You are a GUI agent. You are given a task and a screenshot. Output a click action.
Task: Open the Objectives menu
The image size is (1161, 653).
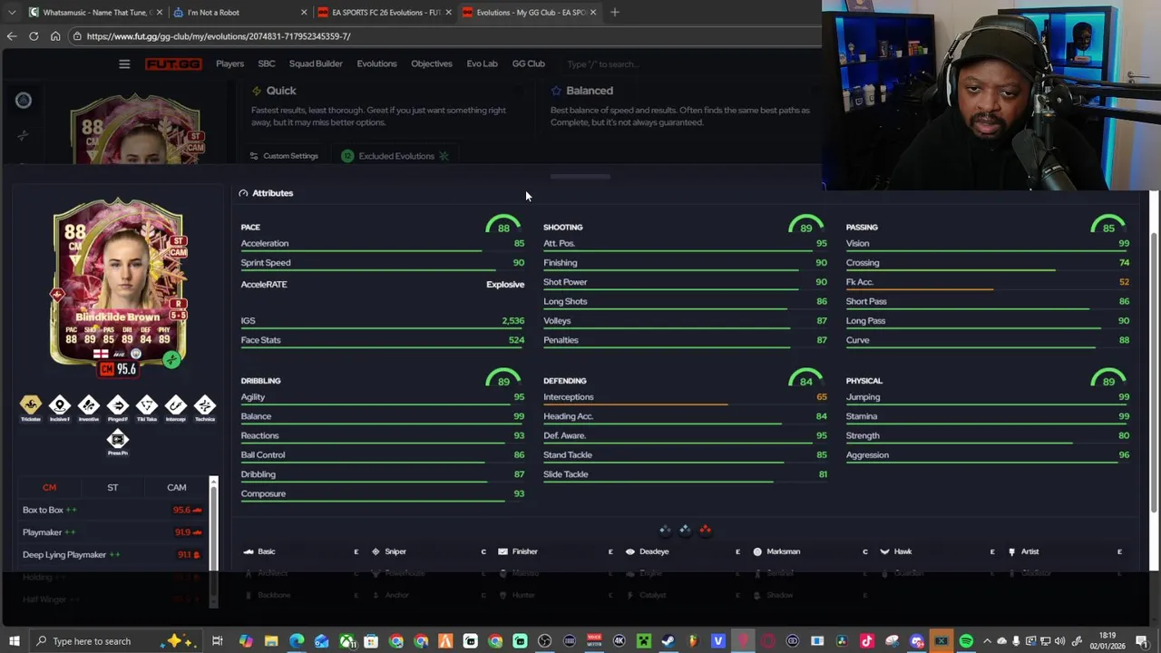[x=432, y=63]
